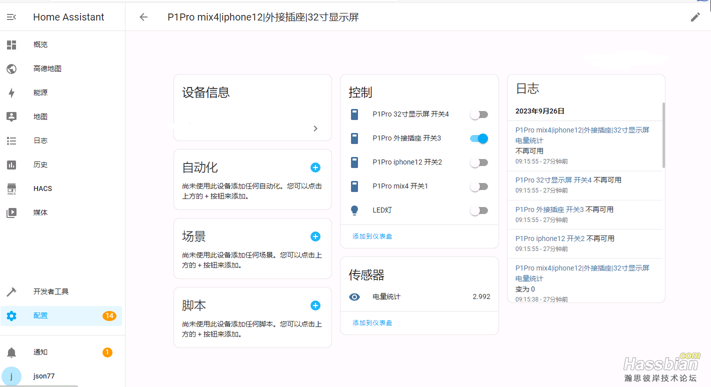Collapse the sidebar with the menu icon

tap(11, 17)
